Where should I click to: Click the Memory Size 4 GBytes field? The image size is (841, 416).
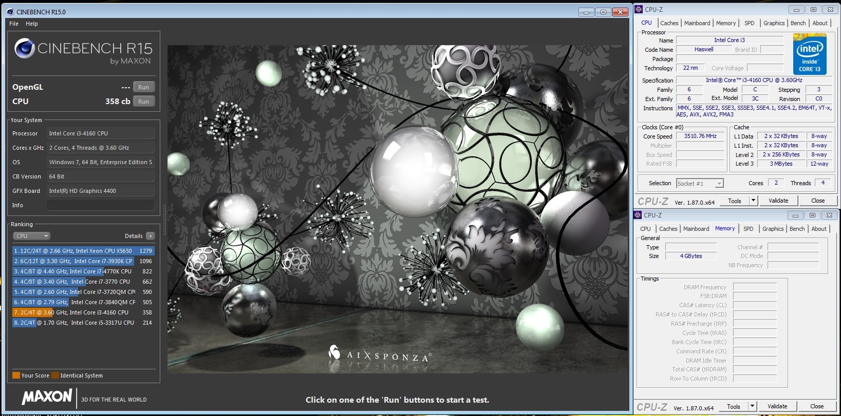[691, 256]
